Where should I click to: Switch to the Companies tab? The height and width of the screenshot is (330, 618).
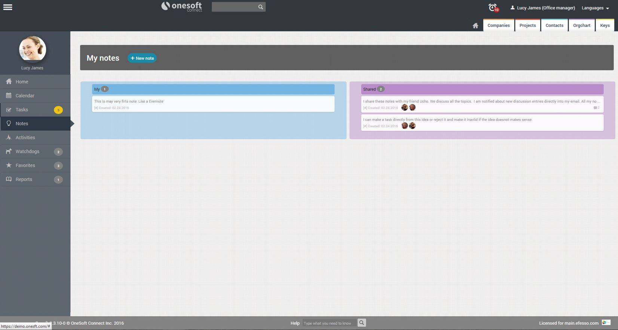499,25
